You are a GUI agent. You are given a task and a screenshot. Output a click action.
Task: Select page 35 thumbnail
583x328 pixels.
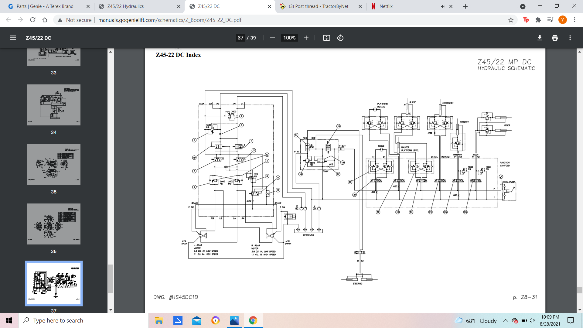[x=54, y=164]
